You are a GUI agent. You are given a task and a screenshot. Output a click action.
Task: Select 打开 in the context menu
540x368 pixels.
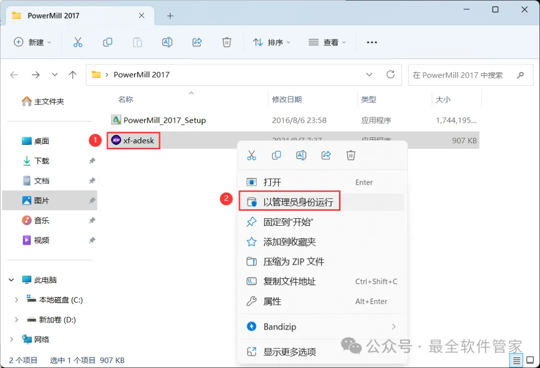[321, 182]
